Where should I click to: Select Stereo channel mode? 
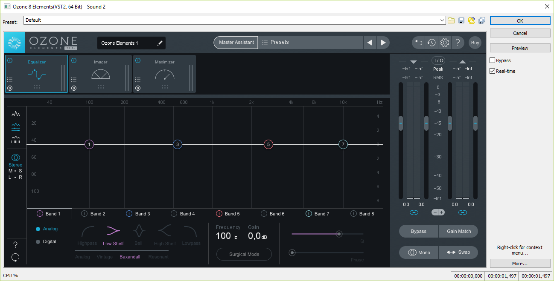pyautogui.click(x=15, y=161)
